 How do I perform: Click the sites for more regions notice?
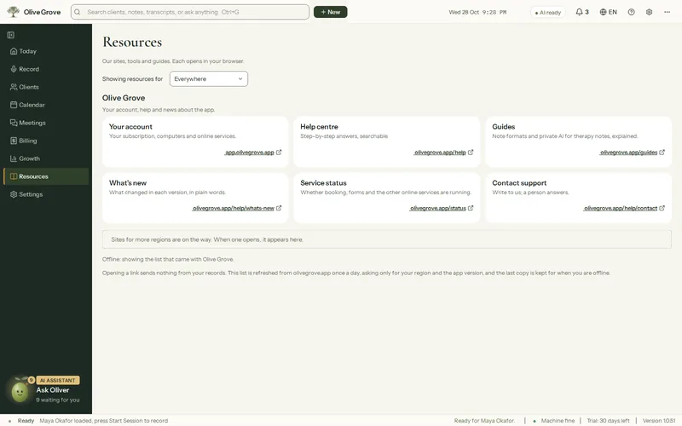pyautogui.click(x=387, y=239)
